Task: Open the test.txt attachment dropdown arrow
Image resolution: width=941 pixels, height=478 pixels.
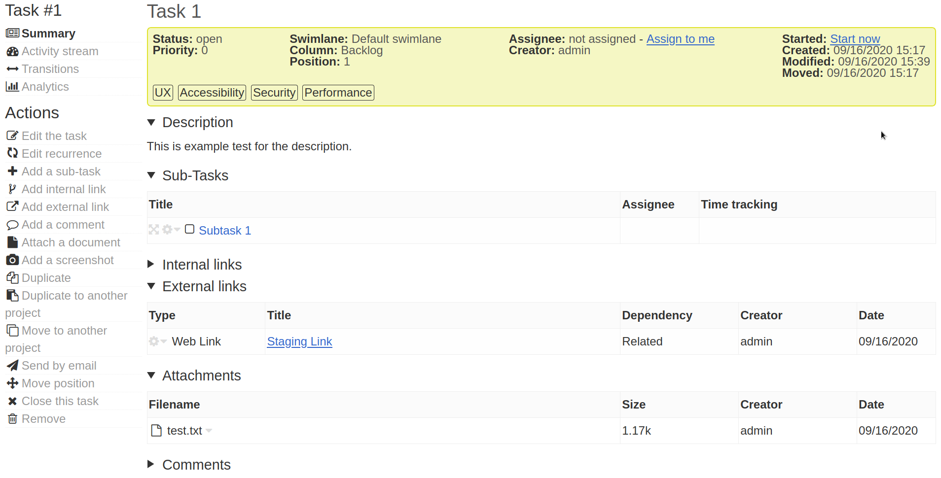Action: click(x=209, y=430)
